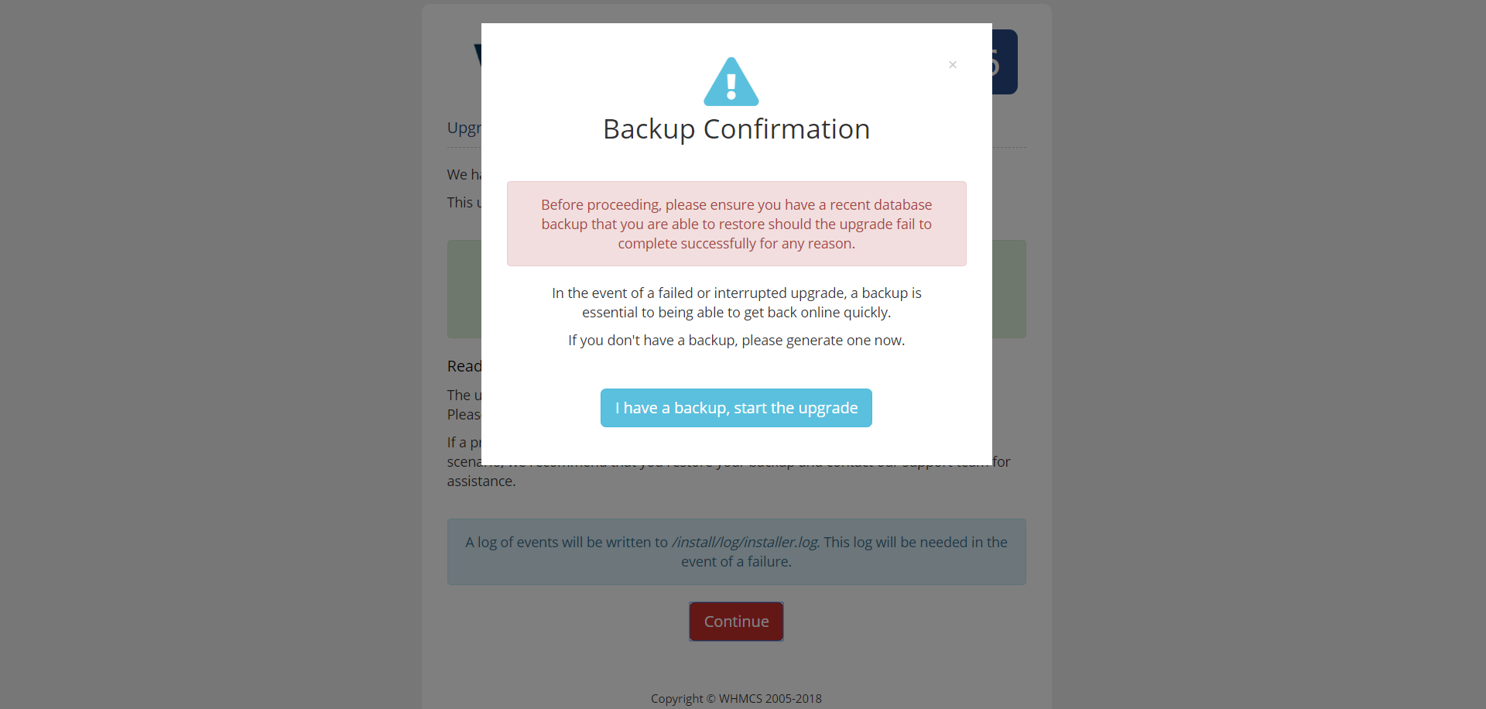Click the /install/log/installer.log path text
Image resolution: width=1486 pixels, height=709 pixels.
click(x=745, y=543)
